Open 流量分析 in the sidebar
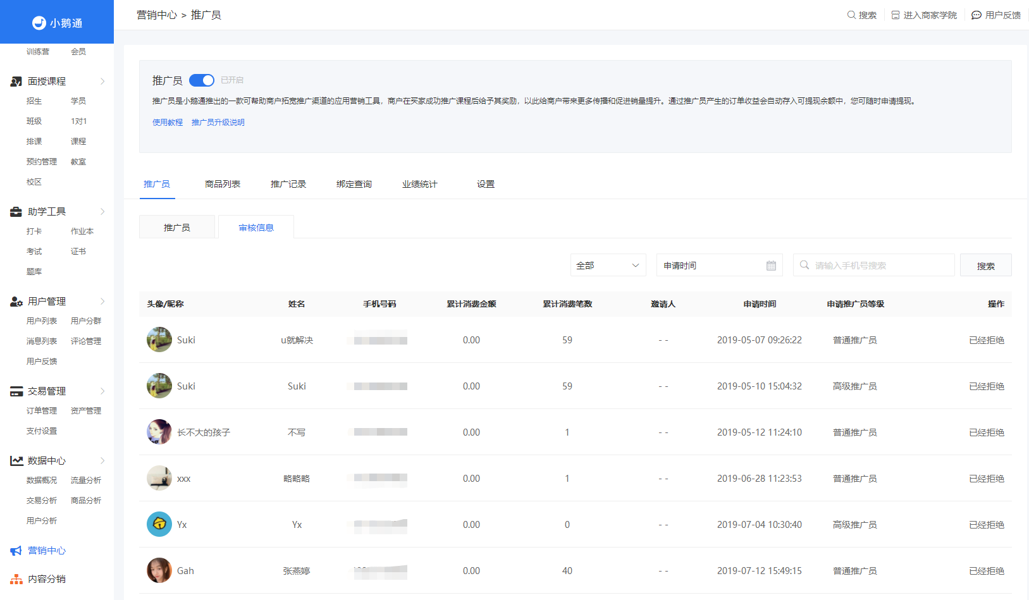 coord(86,481)
